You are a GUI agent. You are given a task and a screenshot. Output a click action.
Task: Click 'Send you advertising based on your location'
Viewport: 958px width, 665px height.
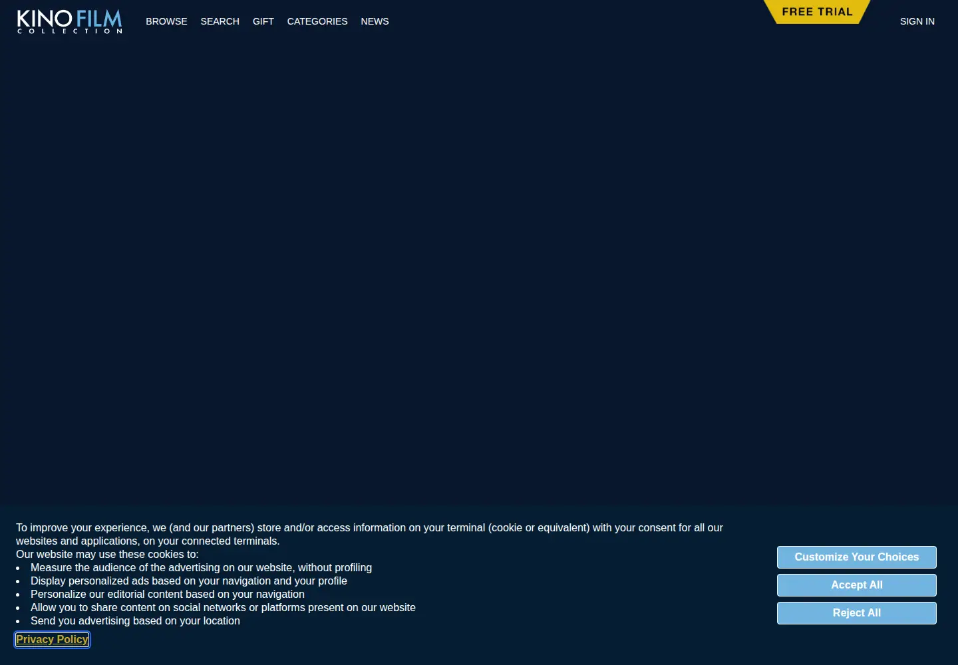click(x=135, y=621)
